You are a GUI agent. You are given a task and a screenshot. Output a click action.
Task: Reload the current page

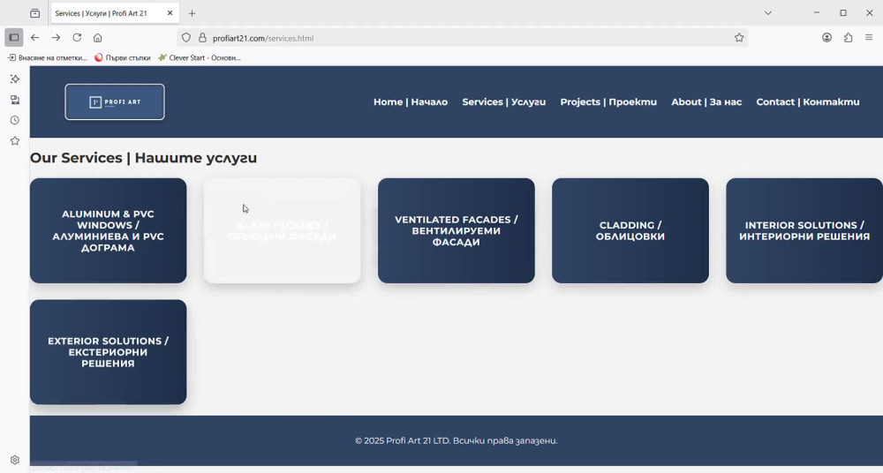pos(77,38)
